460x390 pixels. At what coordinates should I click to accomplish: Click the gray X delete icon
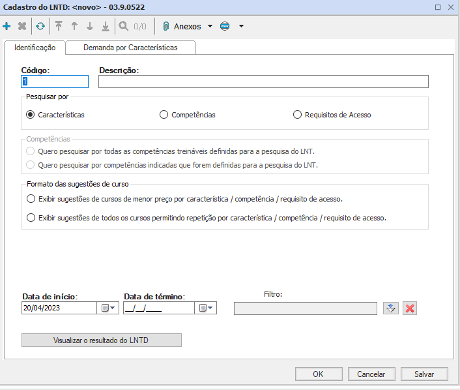click(22, 27)
